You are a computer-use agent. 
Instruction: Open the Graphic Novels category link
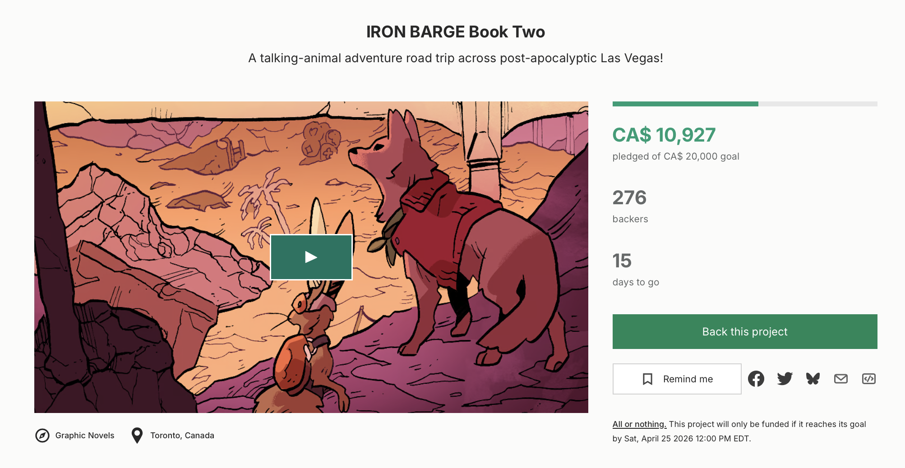coord(85,436)
